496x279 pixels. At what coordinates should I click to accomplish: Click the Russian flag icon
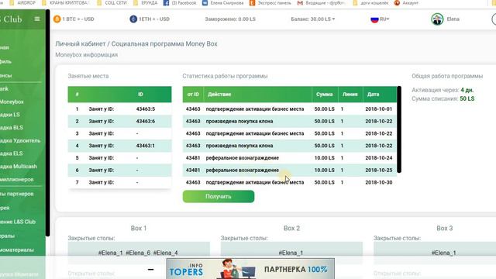(x=374, y=19)
